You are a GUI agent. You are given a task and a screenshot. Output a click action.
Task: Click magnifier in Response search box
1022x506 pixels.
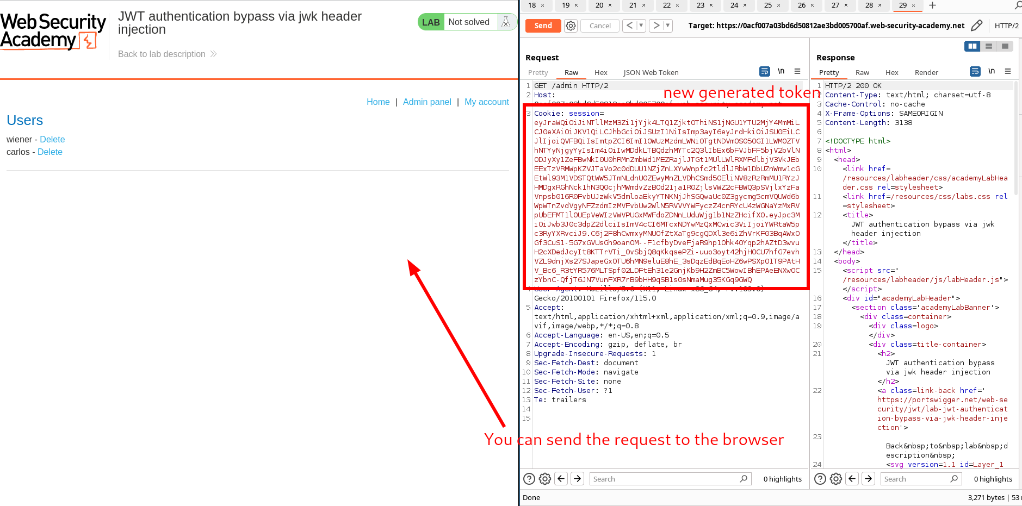pyautogui.click(x=954, y=479)
